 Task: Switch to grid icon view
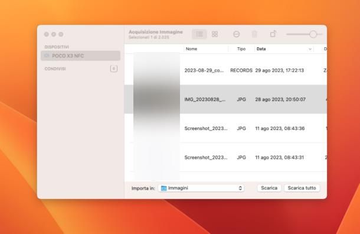pyautogui.click(x=215, y=34)
